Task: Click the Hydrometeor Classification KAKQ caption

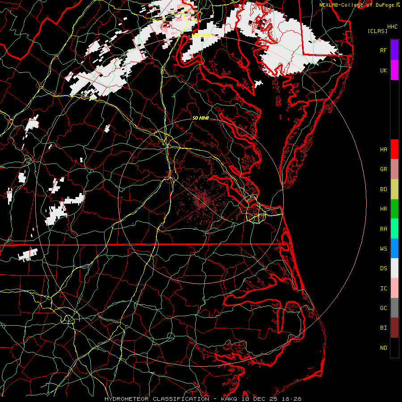Action: tap(203, 399)
